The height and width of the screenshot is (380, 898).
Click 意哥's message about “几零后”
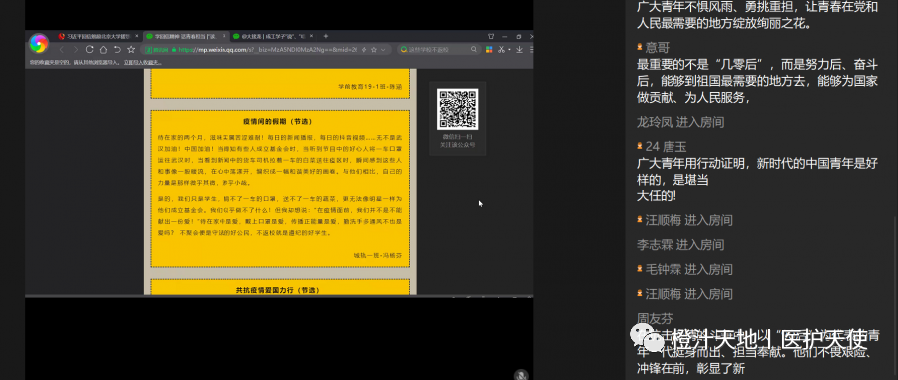[x=757, y=81]
